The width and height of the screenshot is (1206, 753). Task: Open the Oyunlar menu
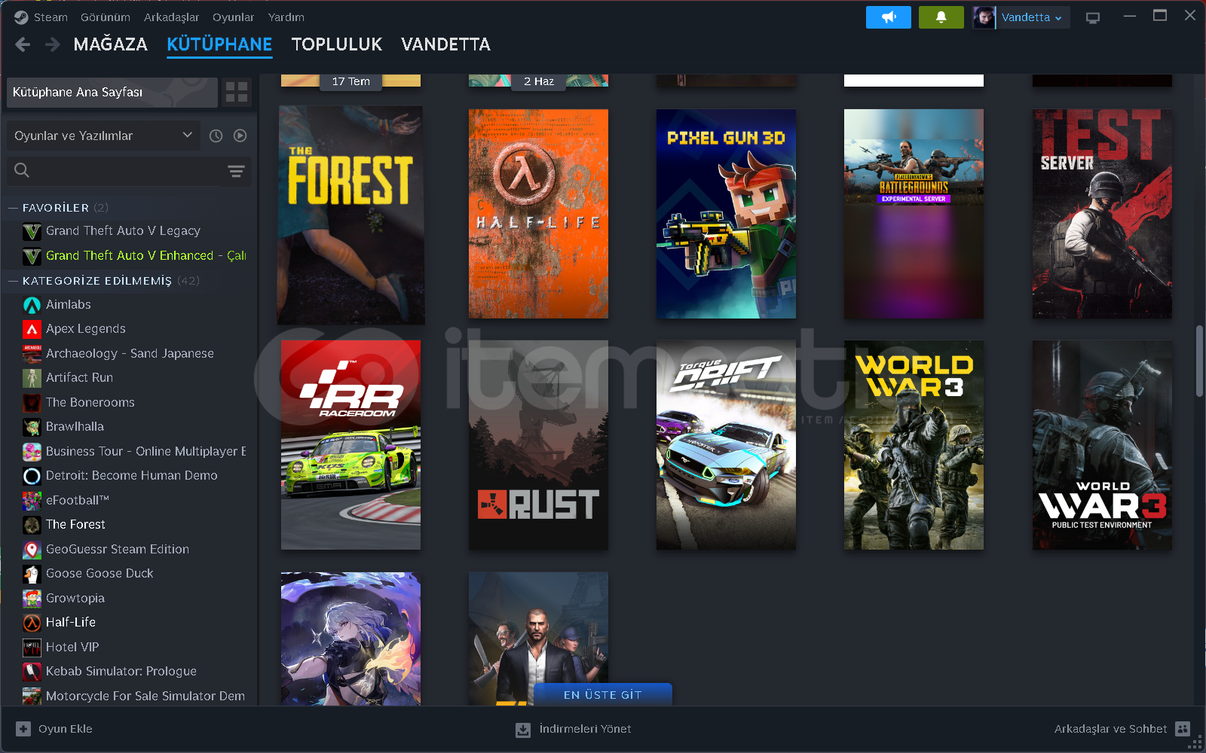click(234, 17)
